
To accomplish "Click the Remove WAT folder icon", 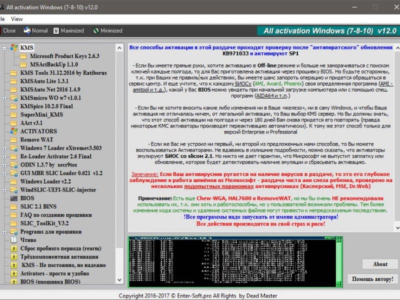I will [x=14, y=140].
